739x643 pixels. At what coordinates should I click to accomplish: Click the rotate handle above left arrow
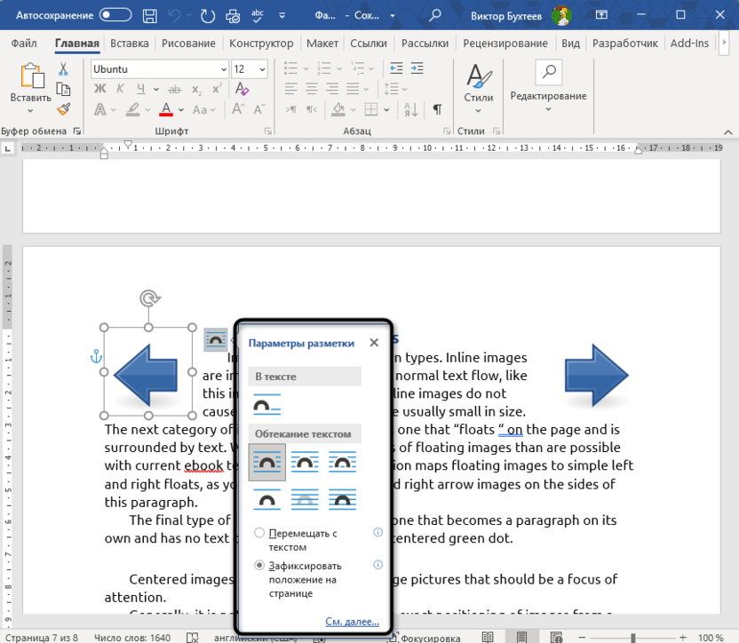(148, 298)
